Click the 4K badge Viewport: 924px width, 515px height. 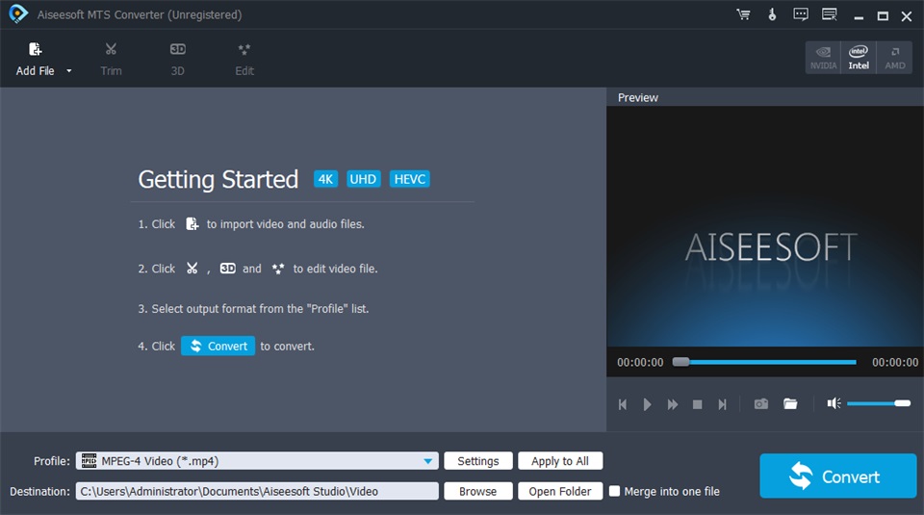tap(326, 179)
